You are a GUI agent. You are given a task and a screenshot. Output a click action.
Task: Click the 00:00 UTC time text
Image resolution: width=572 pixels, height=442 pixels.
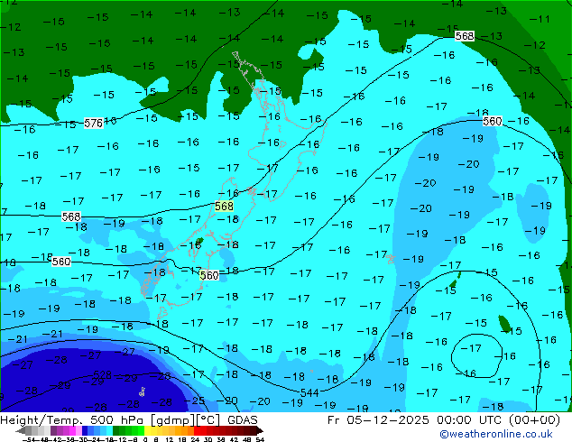(x=471, y=420)
